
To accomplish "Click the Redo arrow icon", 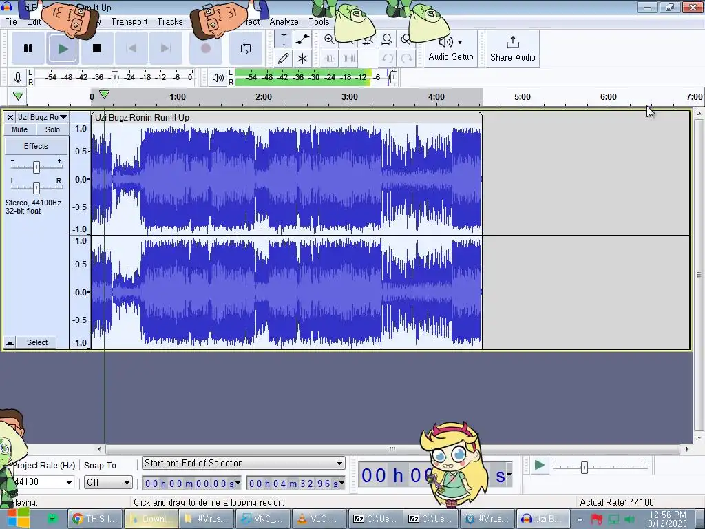I will pos(406,59).
